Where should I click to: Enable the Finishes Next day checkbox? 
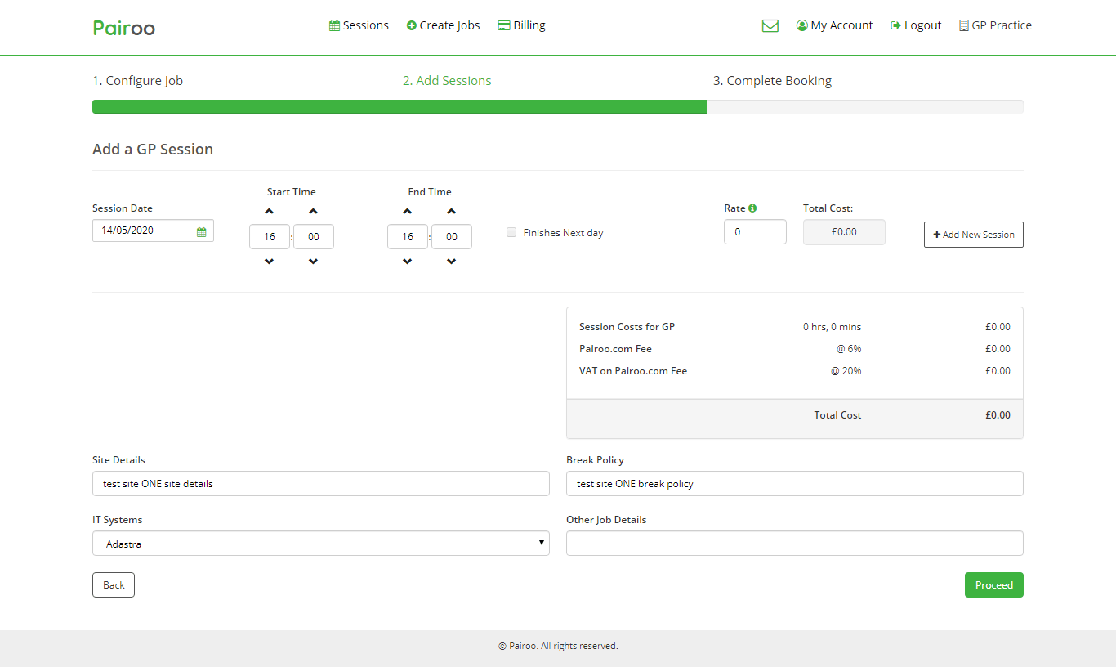(x=511, y=232)
